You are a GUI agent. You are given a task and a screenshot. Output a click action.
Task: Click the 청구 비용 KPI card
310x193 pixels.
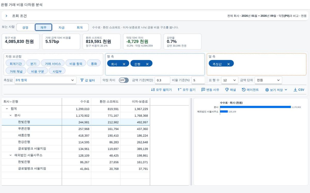[21, 41]
